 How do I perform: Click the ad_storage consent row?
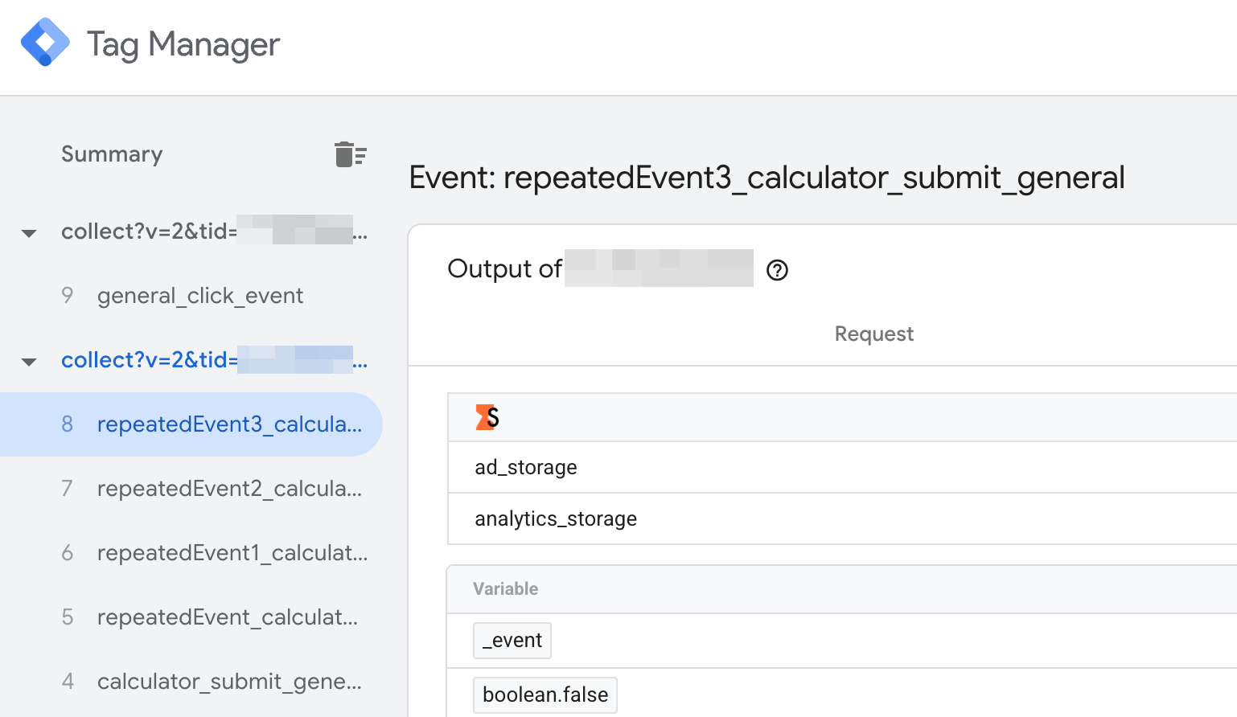coord(526,467)
